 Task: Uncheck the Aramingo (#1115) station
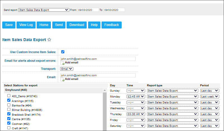9,100
